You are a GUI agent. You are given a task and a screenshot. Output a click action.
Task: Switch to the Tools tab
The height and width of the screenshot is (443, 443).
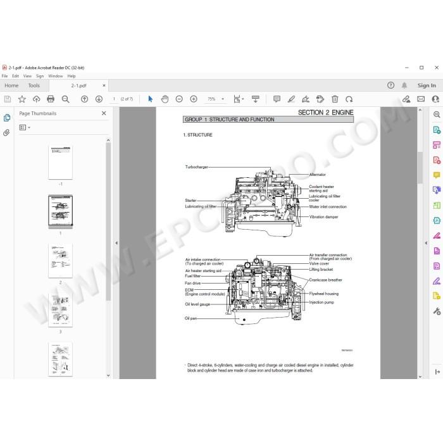pos(34,85)
